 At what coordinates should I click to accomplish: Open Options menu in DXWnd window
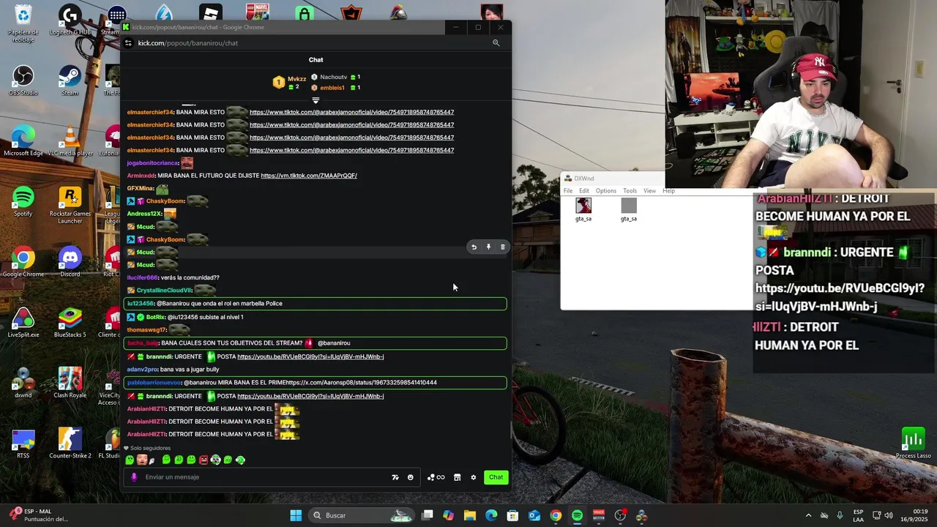(x=606, y=191)
